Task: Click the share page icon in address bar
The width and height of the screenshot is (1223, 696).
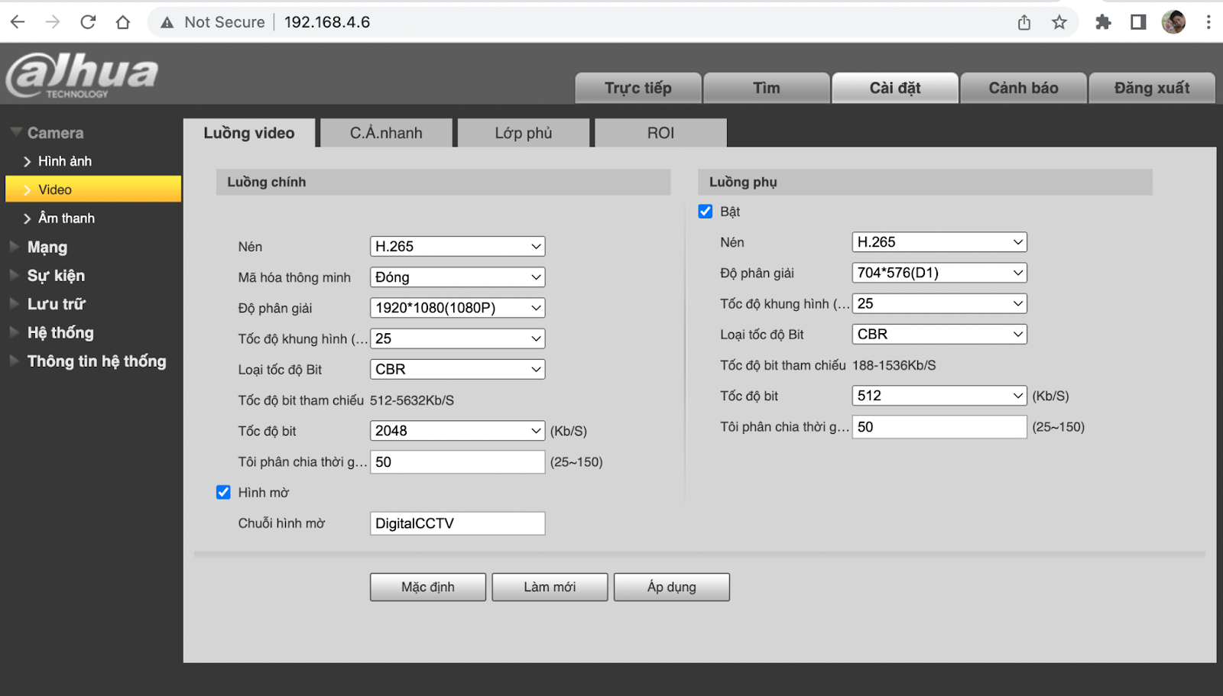Action: point(1024,22)
